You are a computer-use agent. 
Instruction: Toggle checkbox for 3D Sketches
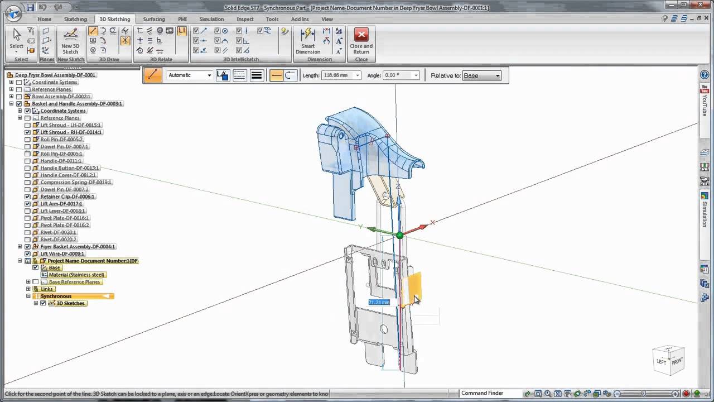pyautogui.click(x=43, y=303)
